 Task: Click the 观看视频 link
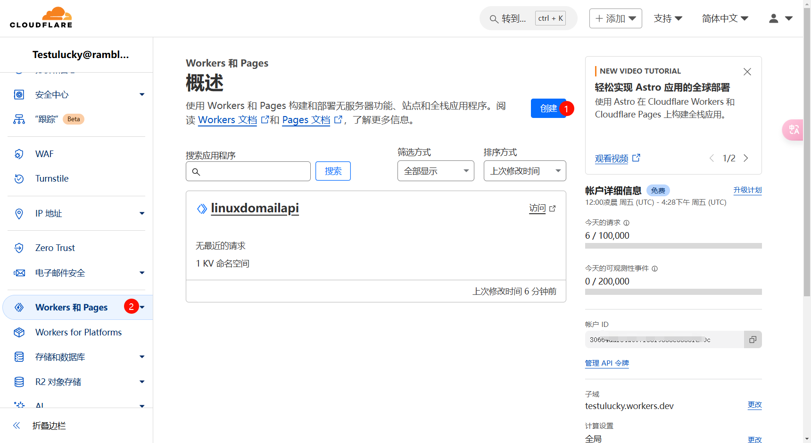coord(612,159)
